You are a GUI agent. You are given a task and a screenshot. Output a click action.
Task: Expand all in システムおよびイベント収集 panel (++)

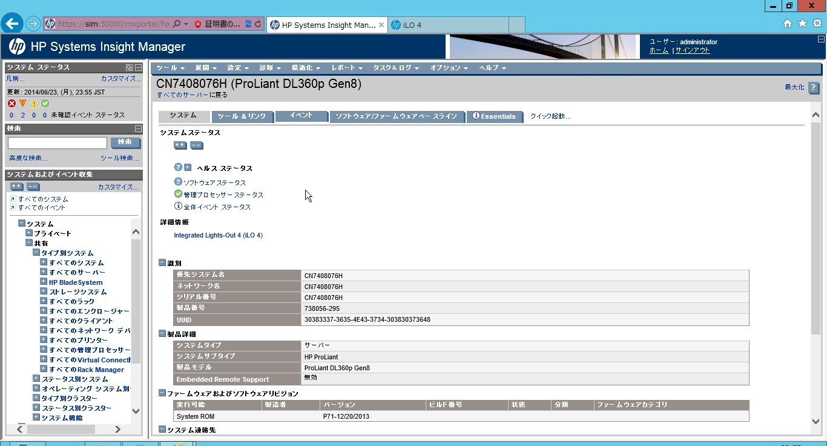pyautogui.click(x=16, y=187)
